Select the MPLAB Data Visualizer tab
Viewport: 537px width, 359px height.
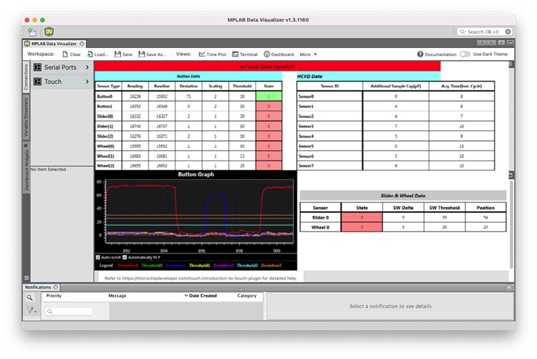(54, 44)
